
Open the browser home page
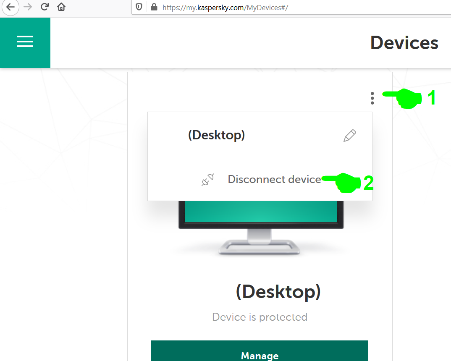click(x=61, y=7)
